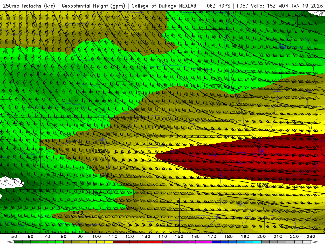This screenshot has width=325, height=244.
Task: Click the "Geopotential Height (gpm)" header label
Action: [x=93, y=6]
